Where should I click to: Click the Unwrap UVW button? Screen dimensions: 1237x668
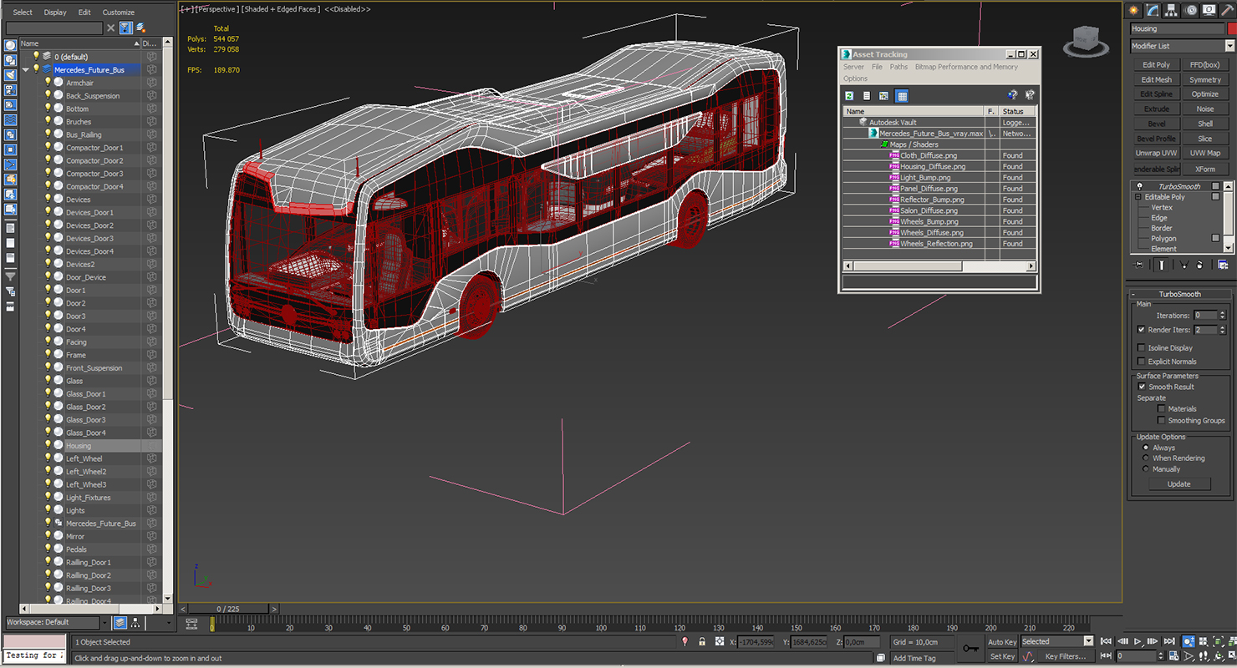[x=1156, y=153]
